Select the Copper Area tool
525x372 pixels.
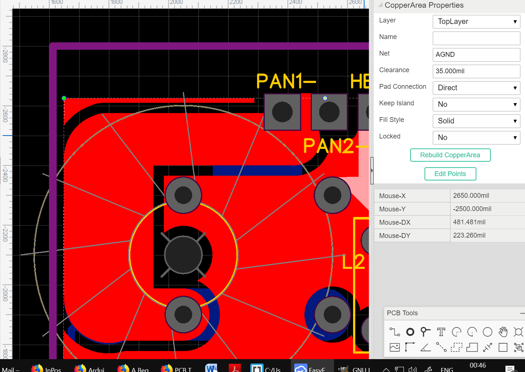click(x=457, y=347)
